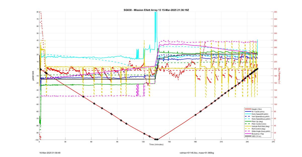Click the right axis tick label '320'

[276, 26]
